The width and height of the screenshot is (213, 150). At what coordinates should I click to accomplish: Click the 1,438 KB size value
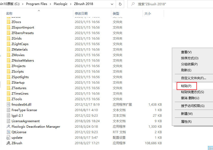point(155,105)
